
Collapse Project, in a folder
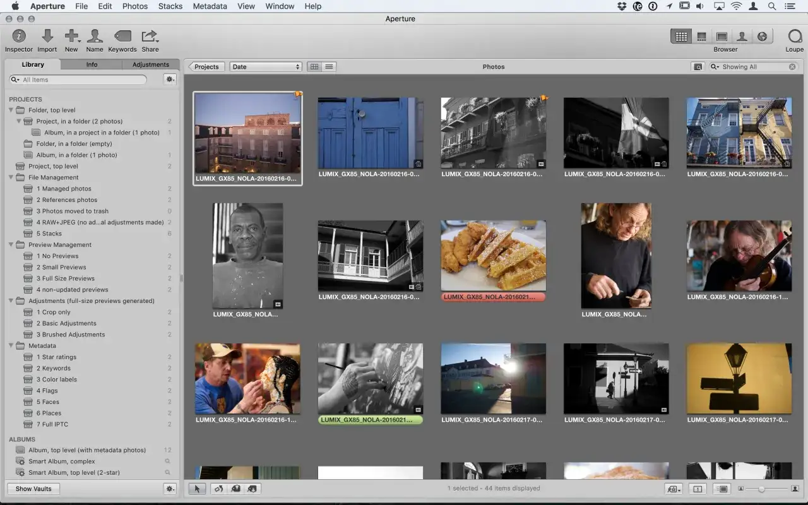[x=19, y=121]
